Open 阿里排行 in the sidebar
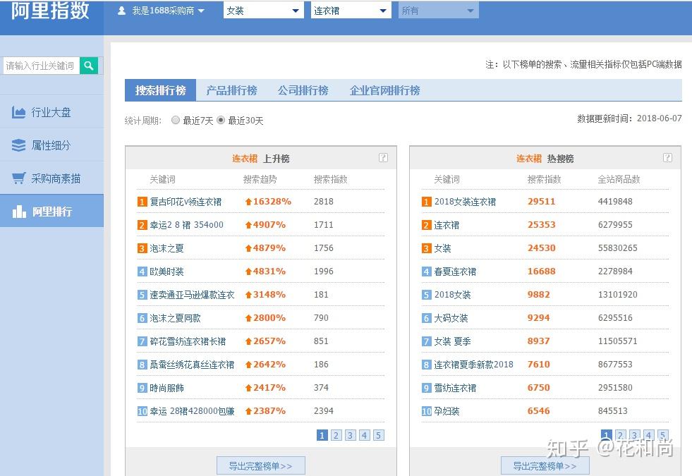The width and height of the screenshot is (692, 476). pyautogui.click(x=51, y=212)
